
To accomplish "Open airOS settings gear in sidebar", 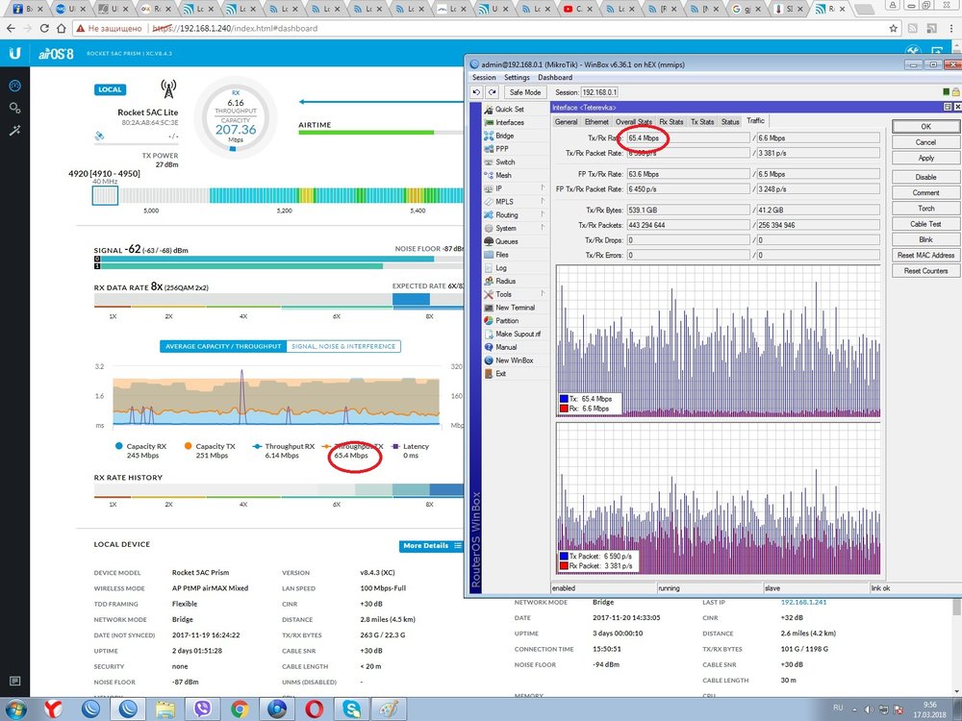I will (x=14, y=108).
